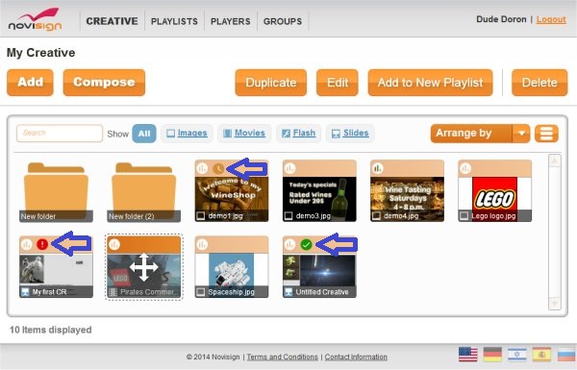Click green checkmark icon on Untitled Creative
The height and width of the screenshot is (370, 577).
tap(306, 244)
